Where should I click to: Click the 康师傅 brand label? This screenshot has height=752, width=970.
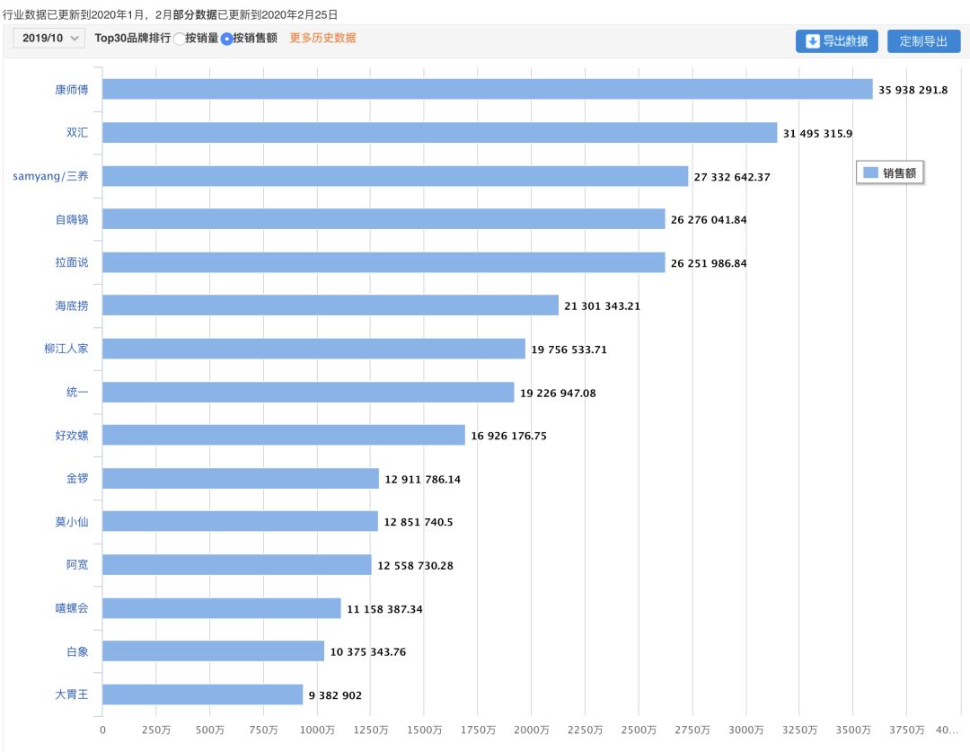click(x=72, y=90)
